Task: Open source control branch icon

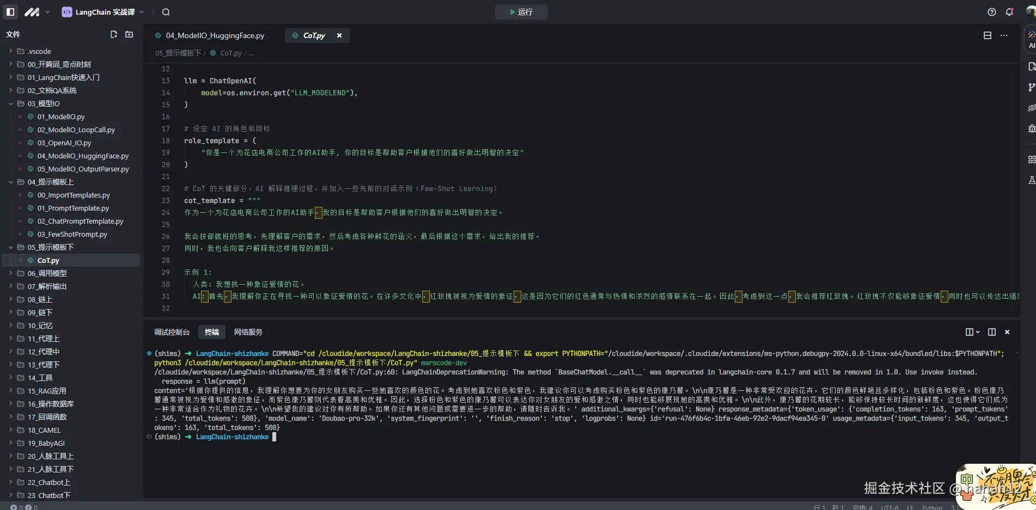Action: (1031, 87)
